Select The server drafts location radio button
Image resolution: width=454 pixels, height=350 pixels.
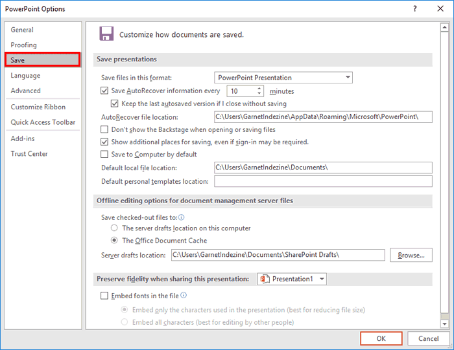click(x=114, y=228)
